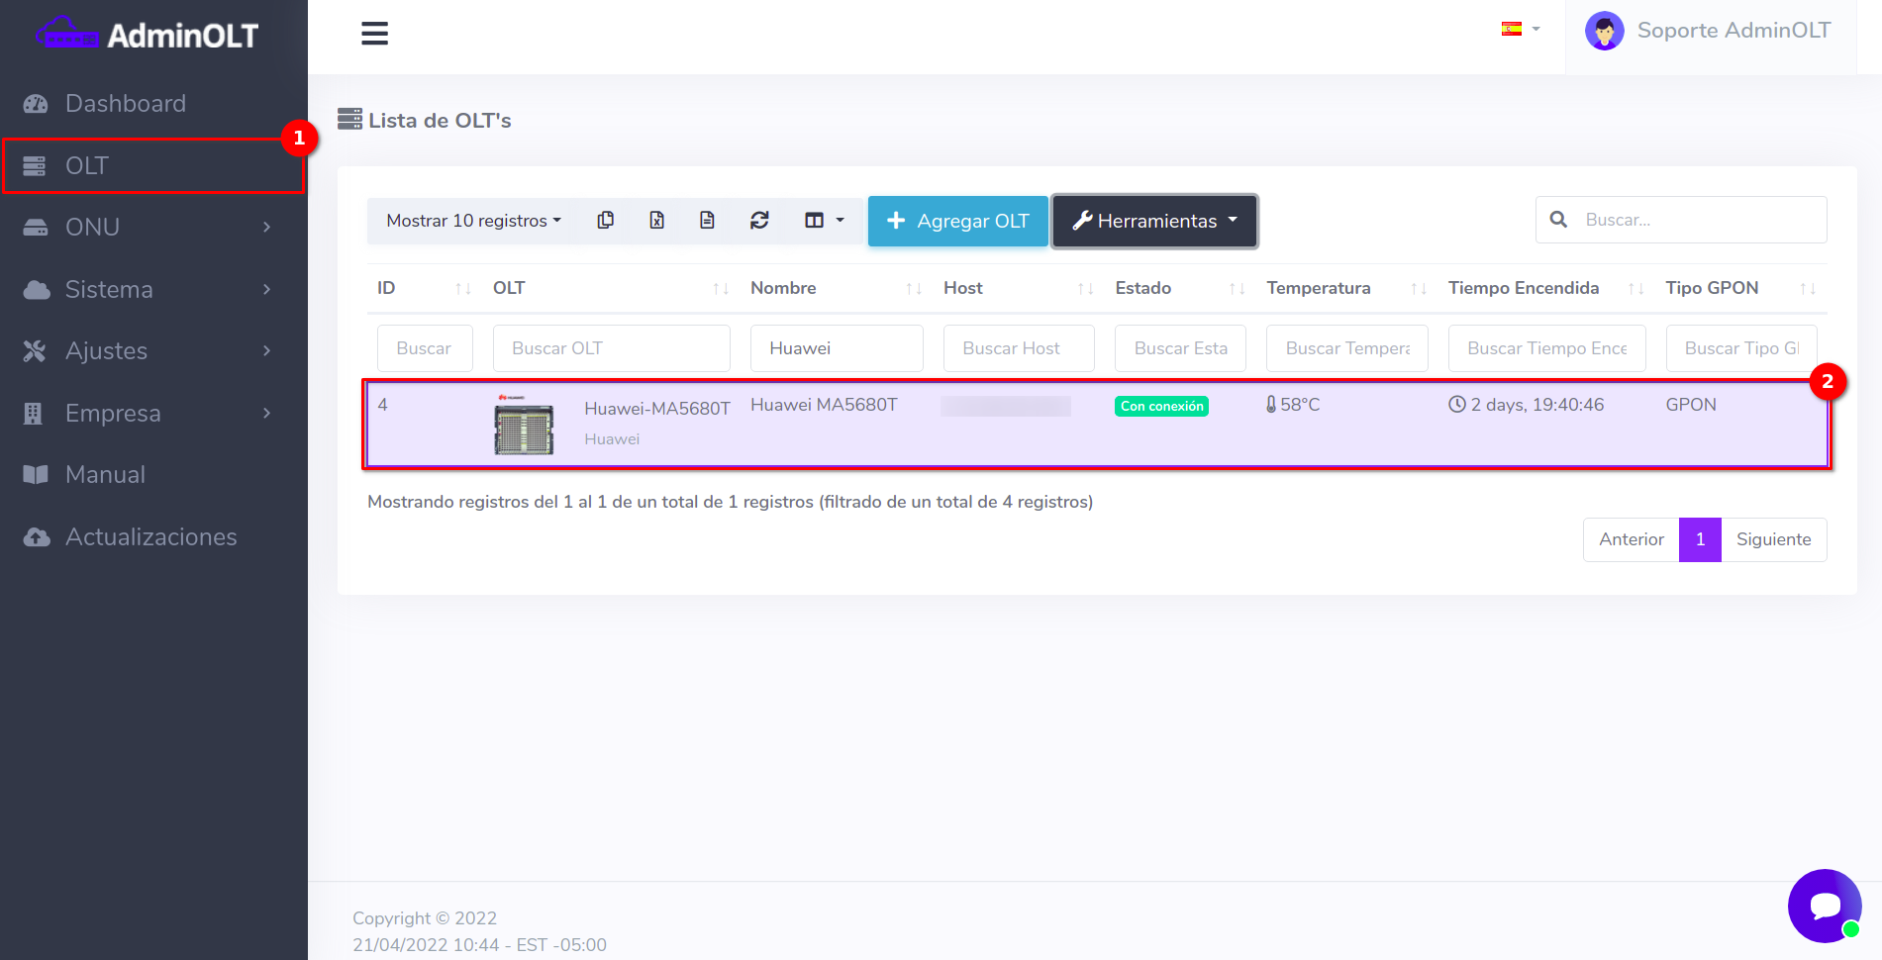The image size is (1882, 960).
Task: Open the live chat bubble
Action: [x=1824, y=906]
